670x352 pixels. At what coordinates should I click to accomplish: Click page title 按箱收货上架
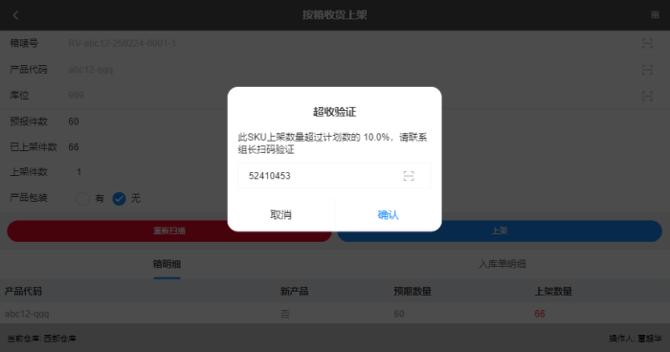(335, 15)
